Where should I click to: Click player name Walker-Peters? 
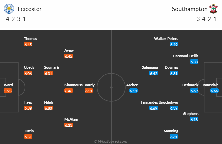[x=166, y=39]
